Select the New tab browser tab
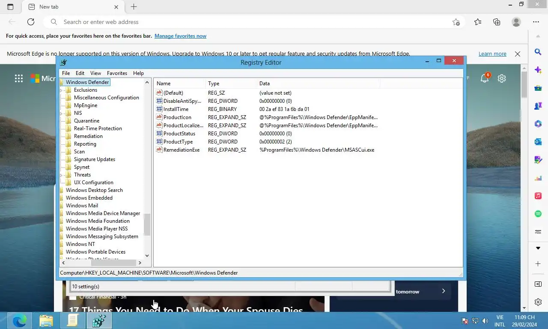Image resolution: width=548 pixels, height=329 pixels. [73, 7]
